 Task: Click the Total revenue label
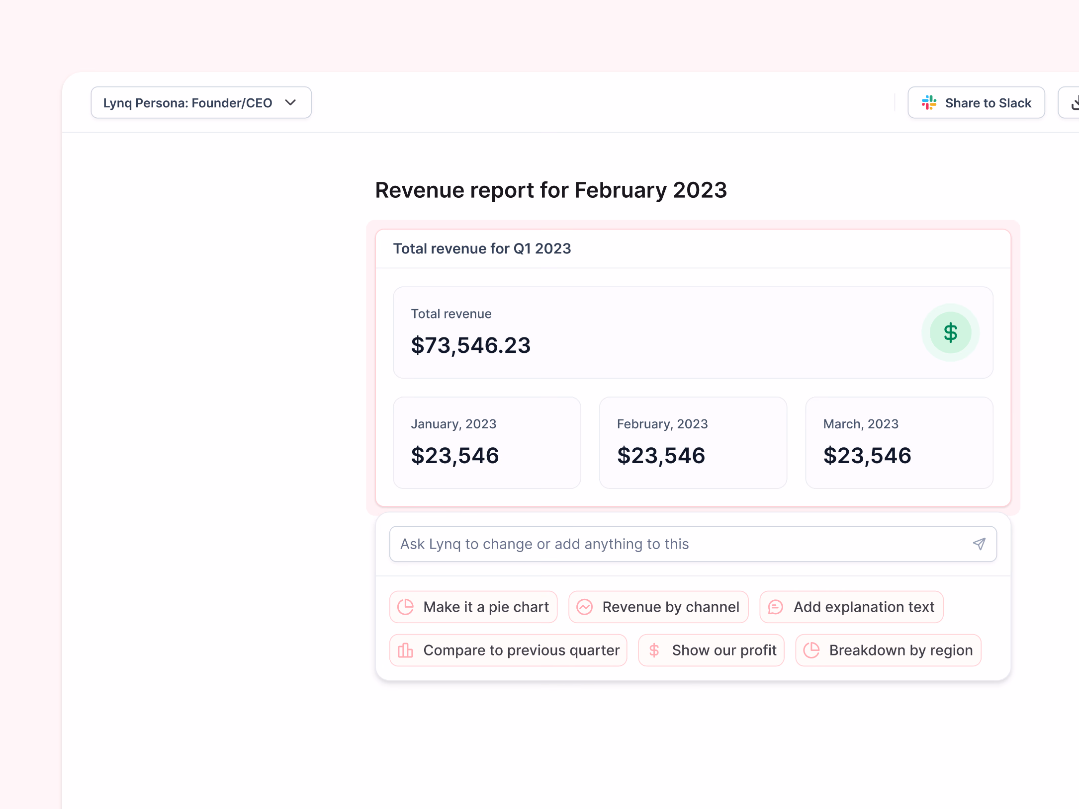coord(451,314)
